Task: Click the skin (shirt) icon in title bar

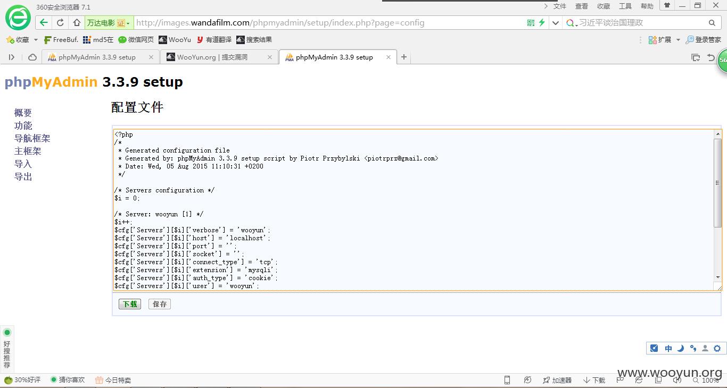Action: [667, 5]
